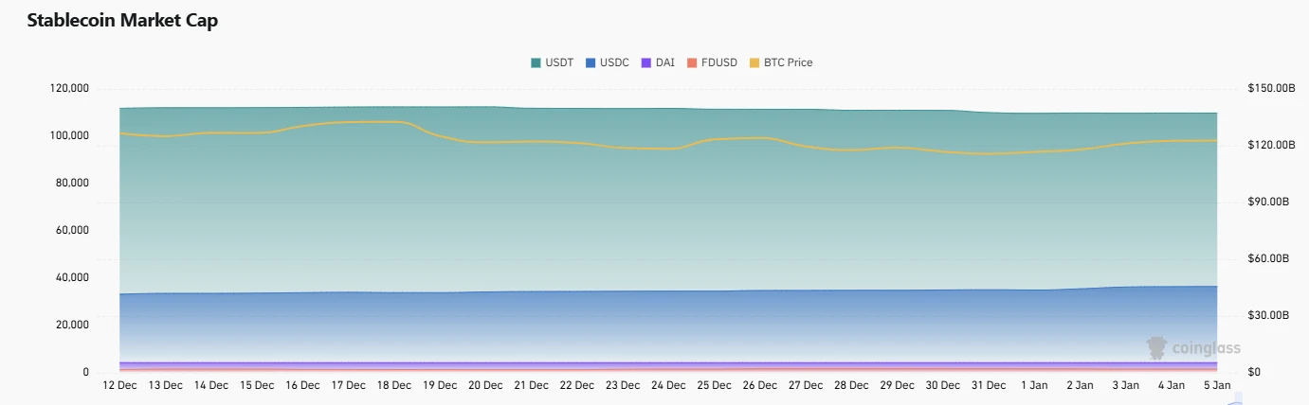Click the DAI purple legend swatch
The height and width of the screenshot is (405, 1309).
(647, 63)
